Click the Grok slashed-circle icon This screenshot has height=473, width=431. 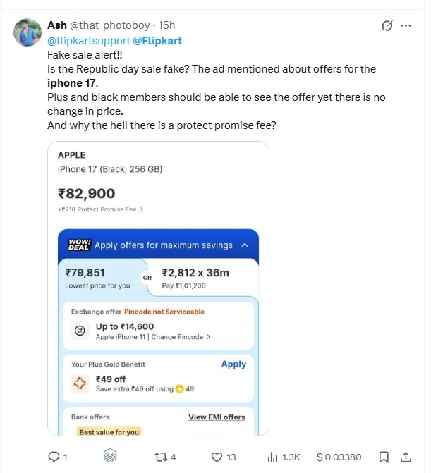(387, 26)
